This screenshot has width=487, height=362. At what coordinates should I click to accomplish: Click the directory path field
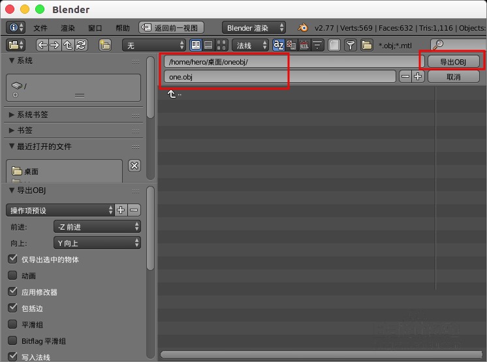294,61
